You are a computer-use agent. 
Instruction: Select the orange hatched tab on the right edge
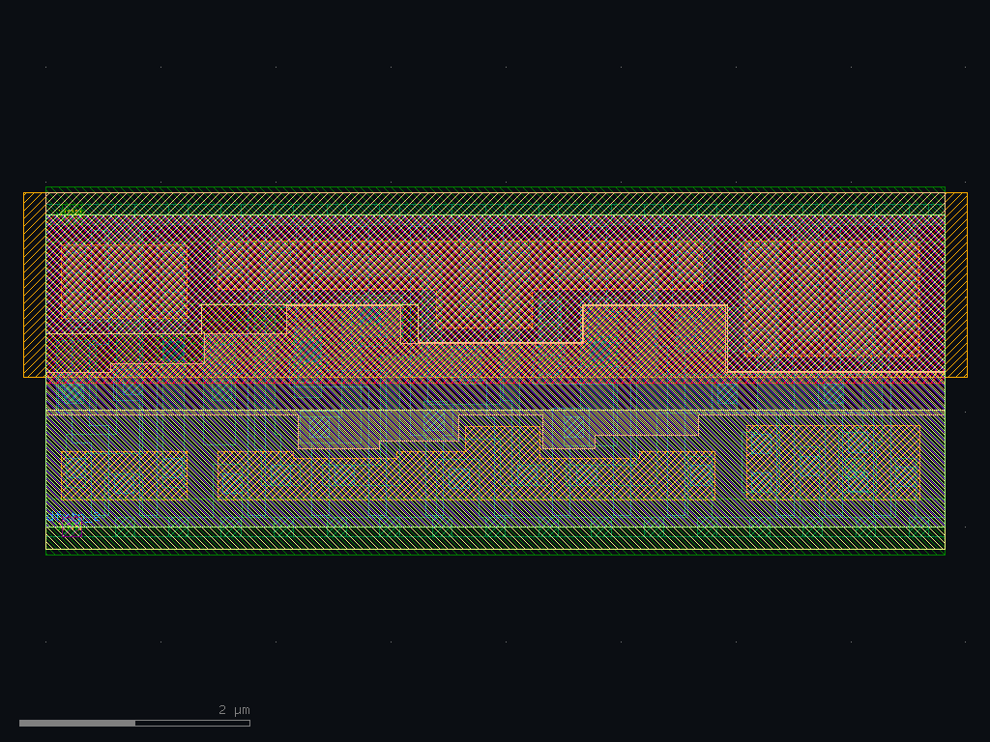(x=956, y=285)
